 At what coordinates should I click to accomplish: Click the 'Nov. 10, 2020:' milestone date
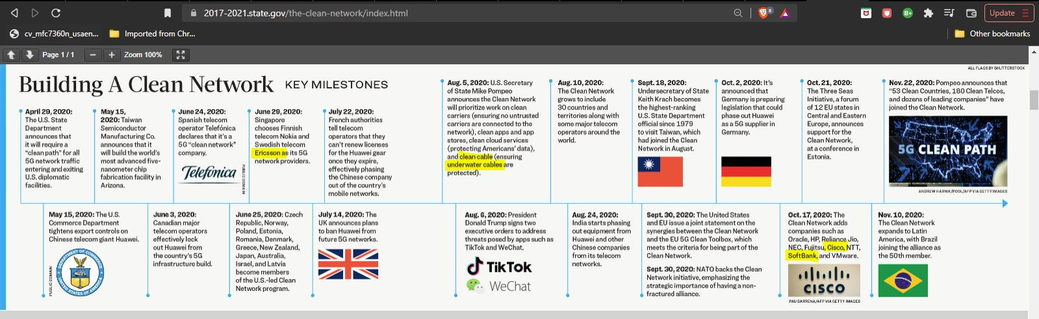pos(901,214)
